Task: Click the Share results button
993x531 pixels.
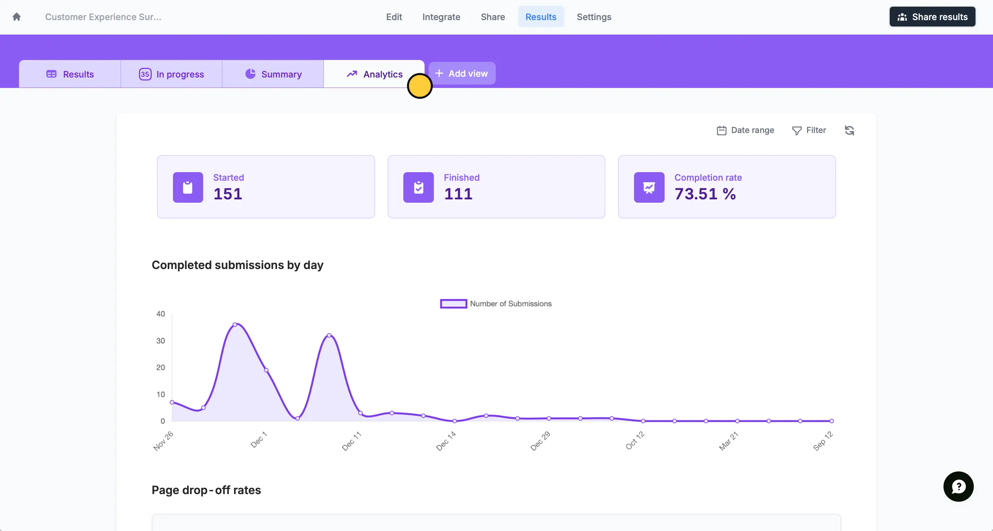Action: (x=932, y=17)
